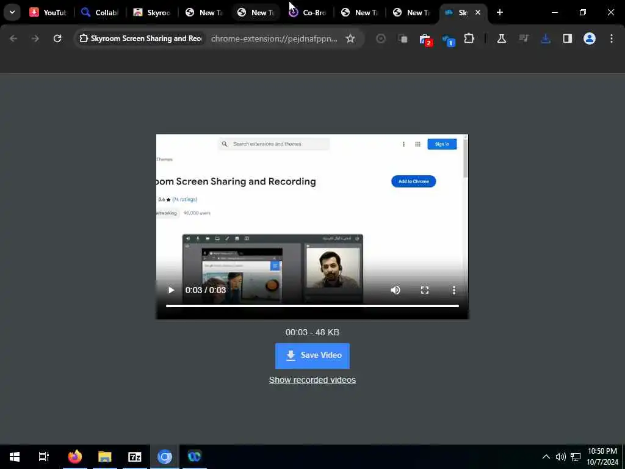
Task: Open Skyroom extension icon with blue badge
Action: click(448, 40)
